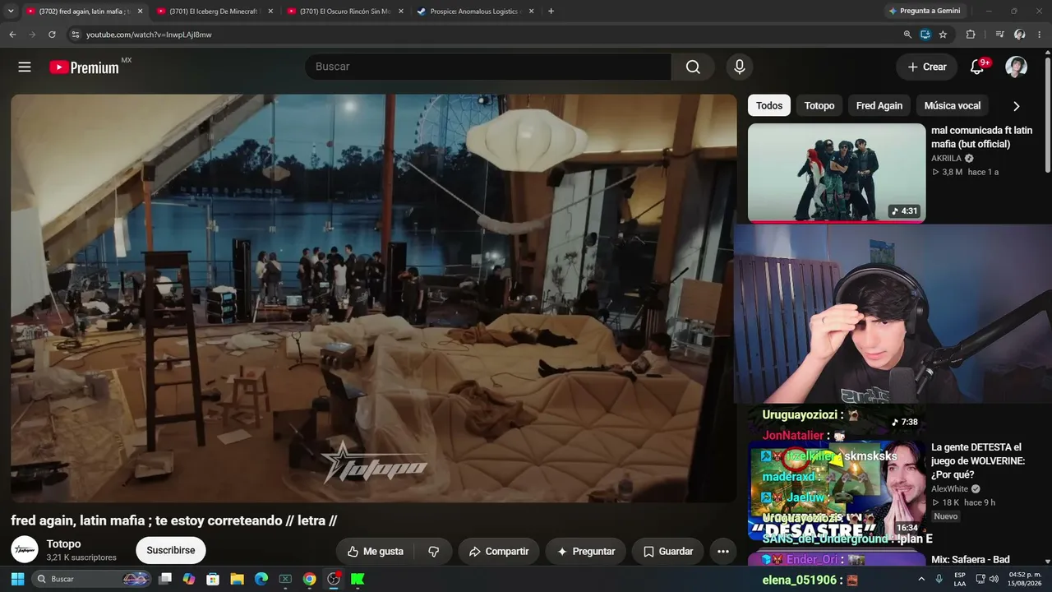Like video with Me gusta button
The width and height of the screenshot is (1052, 592).
(x=376, y=552)
